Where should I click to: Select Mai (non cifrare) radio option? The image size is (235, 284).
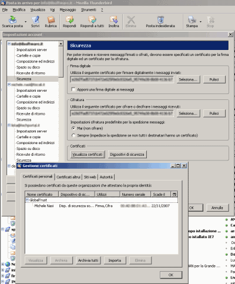[x=73, y=128]
